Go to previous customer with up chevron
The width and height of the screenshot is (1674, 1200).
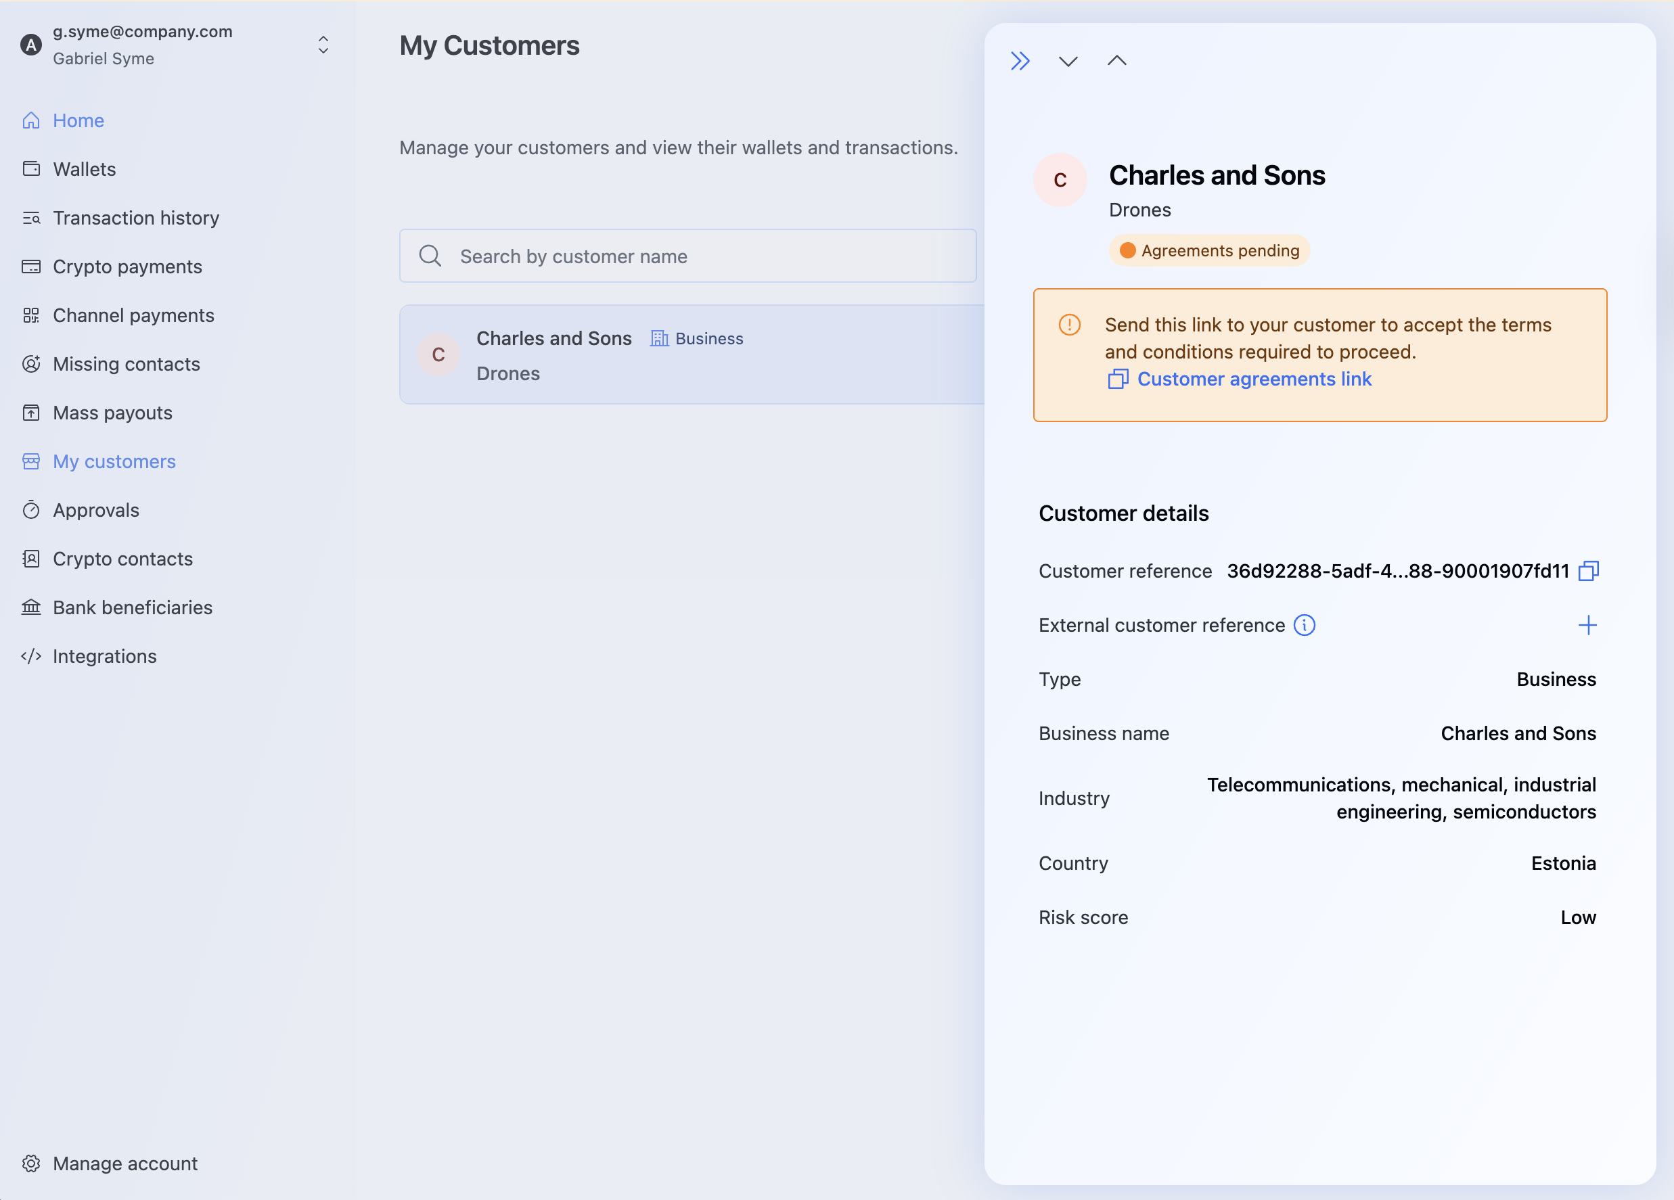[x=1116, y=60]
